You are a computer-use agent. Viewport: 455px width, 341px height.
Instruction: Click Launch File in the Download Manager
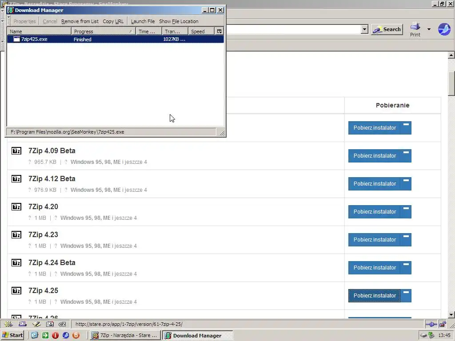tap(143, 21)
